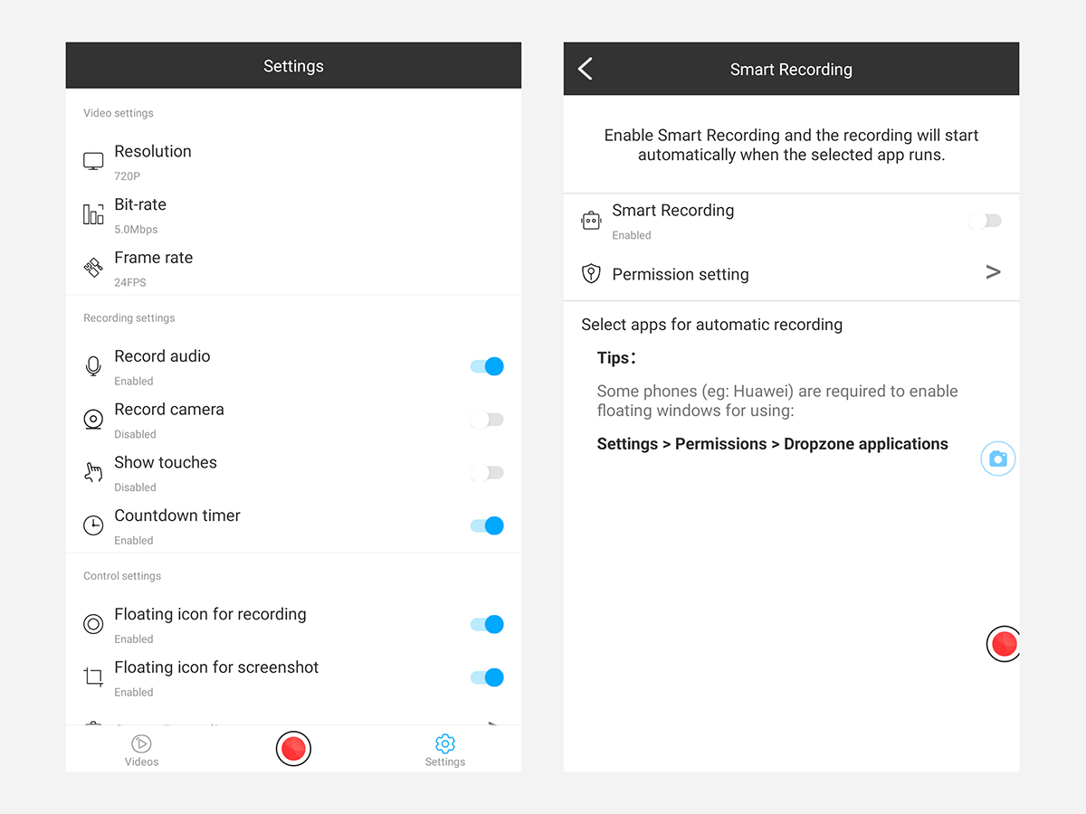Turn on Show touches toggle

point(487,472)
